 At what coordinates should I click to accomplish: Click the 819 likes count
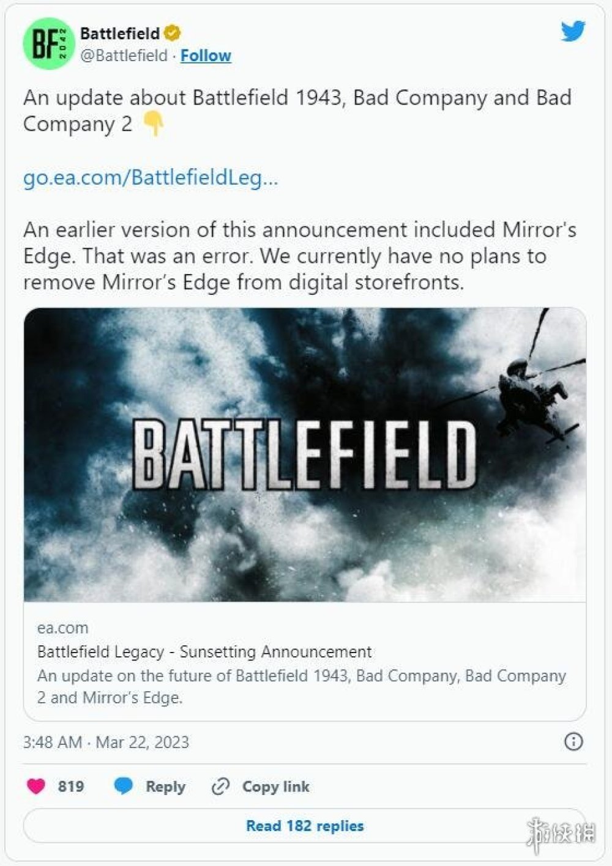[x=71, y=786]
